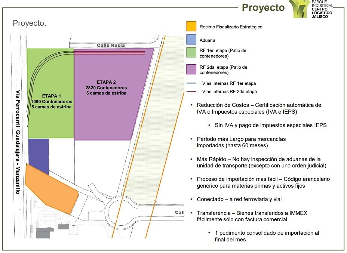Pick the purple RF 2da etapa legend swatch
The height and width of the screenshot is (253, 347).
click(191, 70)
